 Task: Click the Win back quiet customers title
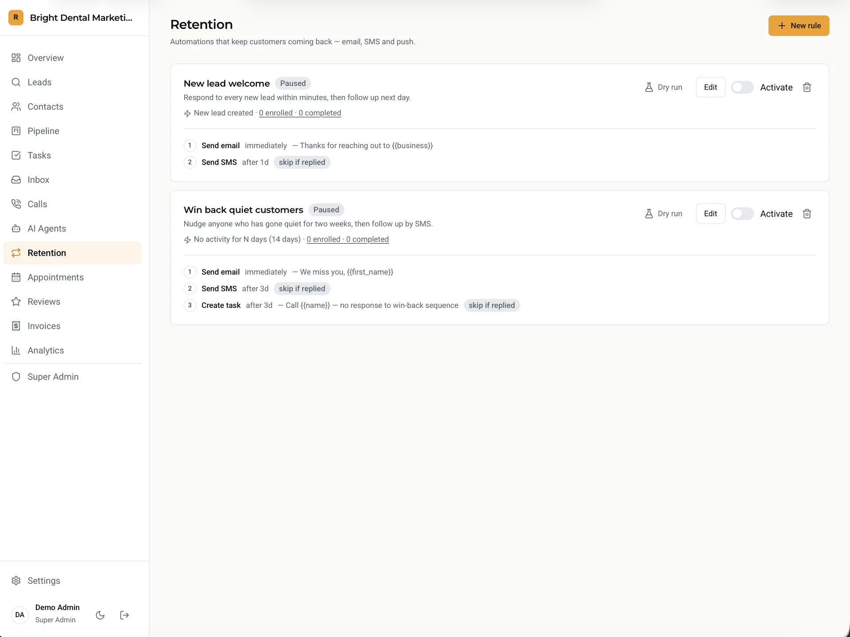pos(243,210)
